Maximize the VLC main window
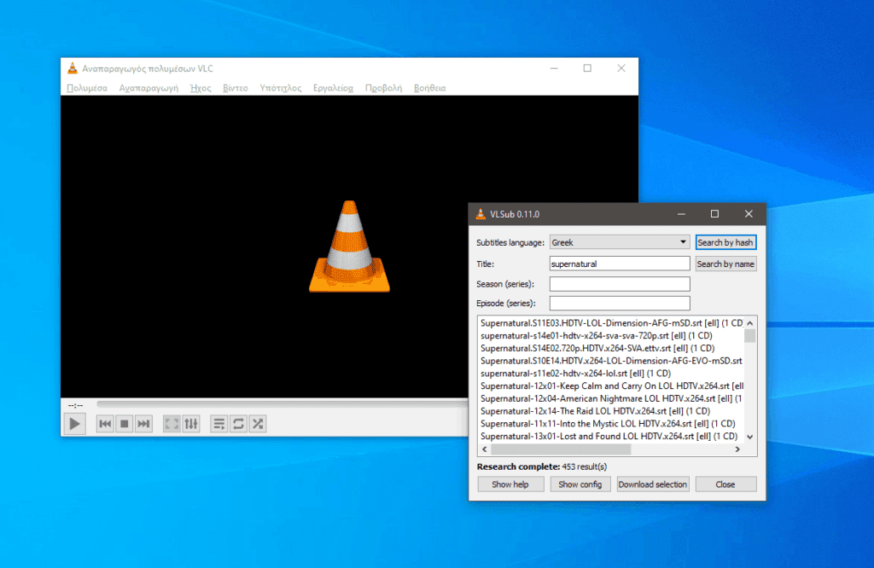 pyautogui.click(x=587, y=68)
